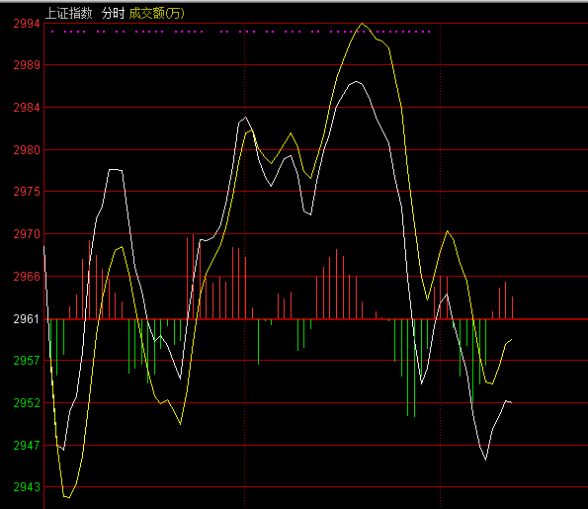
Task: Click the yellow line's final endpoint
Action: point(512,339)
